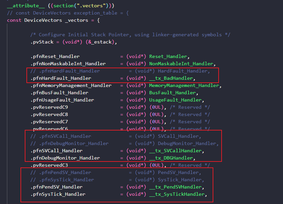Click the __attribute__ keyword
Image resolution: width=283 pixels, height=204 pixels.
coord(26,6)
